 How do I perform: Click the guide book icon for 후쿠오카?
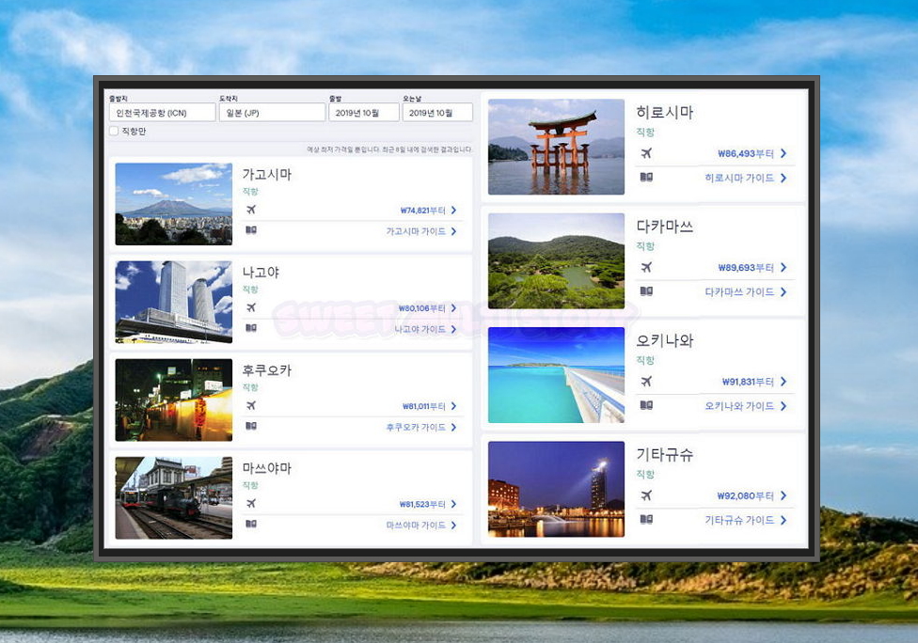tap(251, 425)
